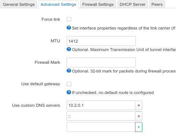Viewport: 176px width, 137px height.
Task: Toggle the Use default gateway checkbox
Action: click(x=69, y=84)
